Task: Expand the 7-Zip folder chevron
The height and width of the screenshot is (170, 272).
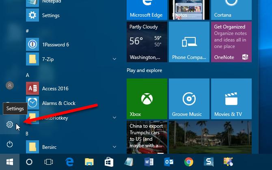Action: tap(114, 59)
